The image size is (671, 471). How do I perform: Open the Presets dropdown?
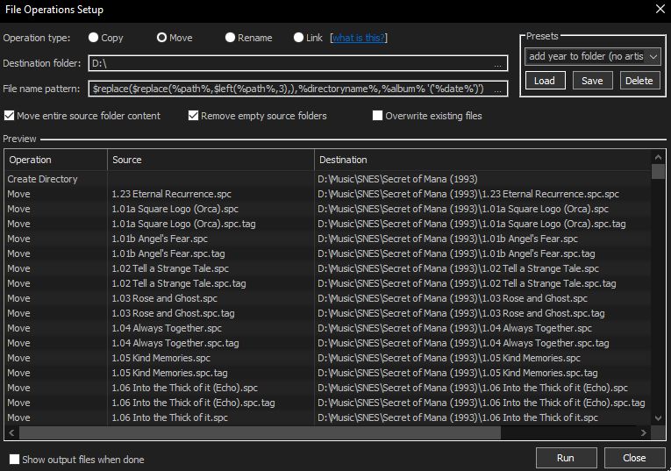point(593,56)
